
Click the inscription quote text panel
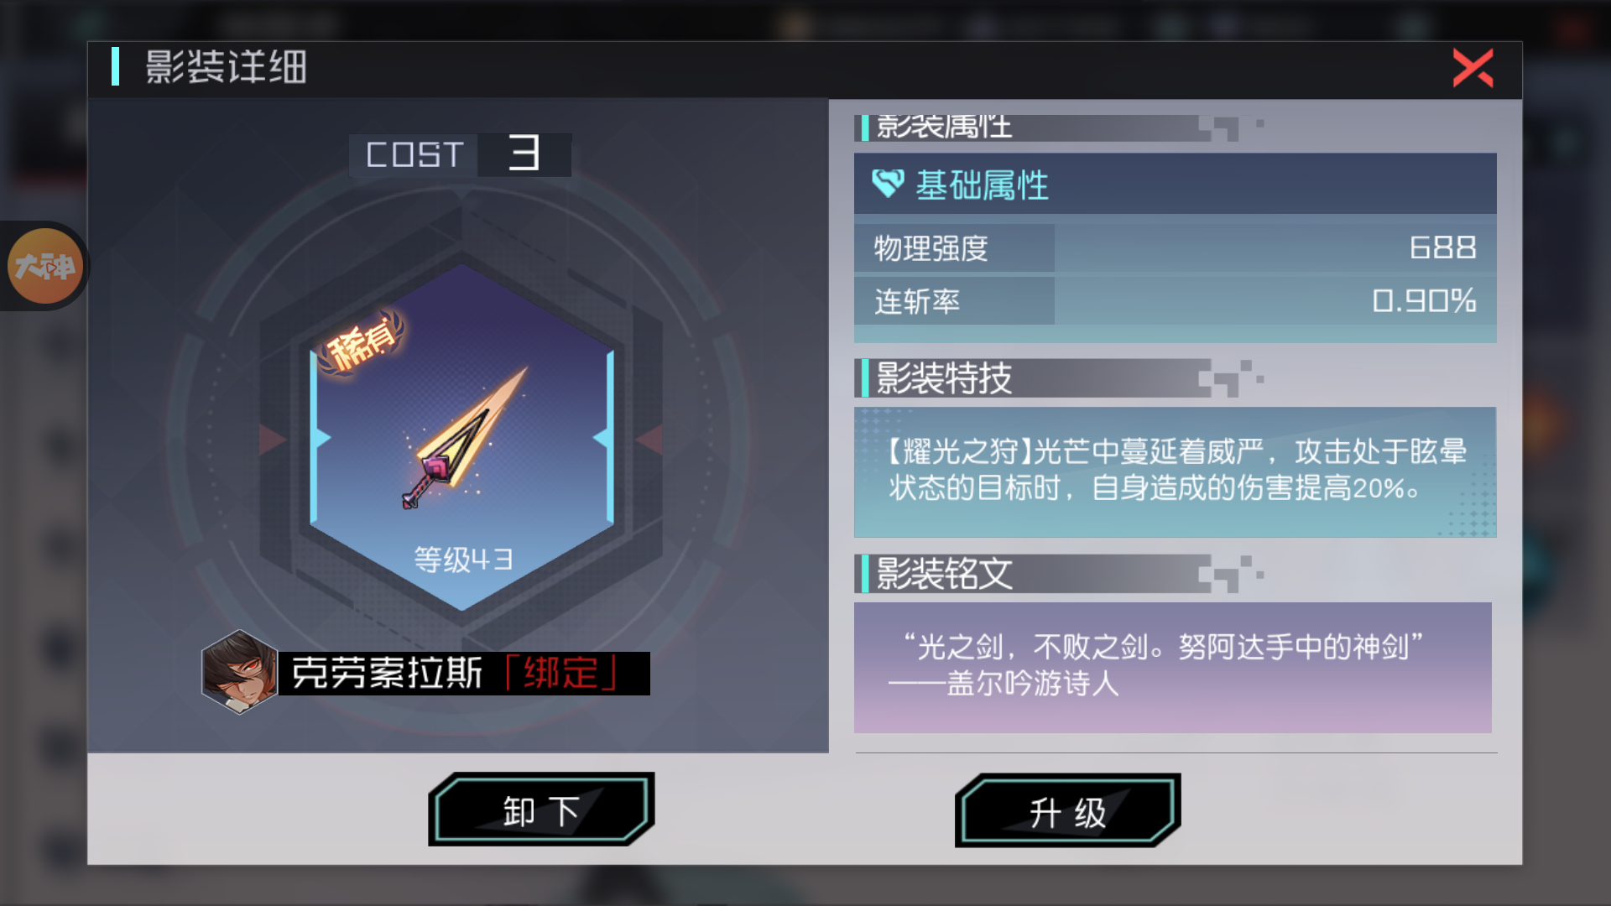coord(1172,667)
